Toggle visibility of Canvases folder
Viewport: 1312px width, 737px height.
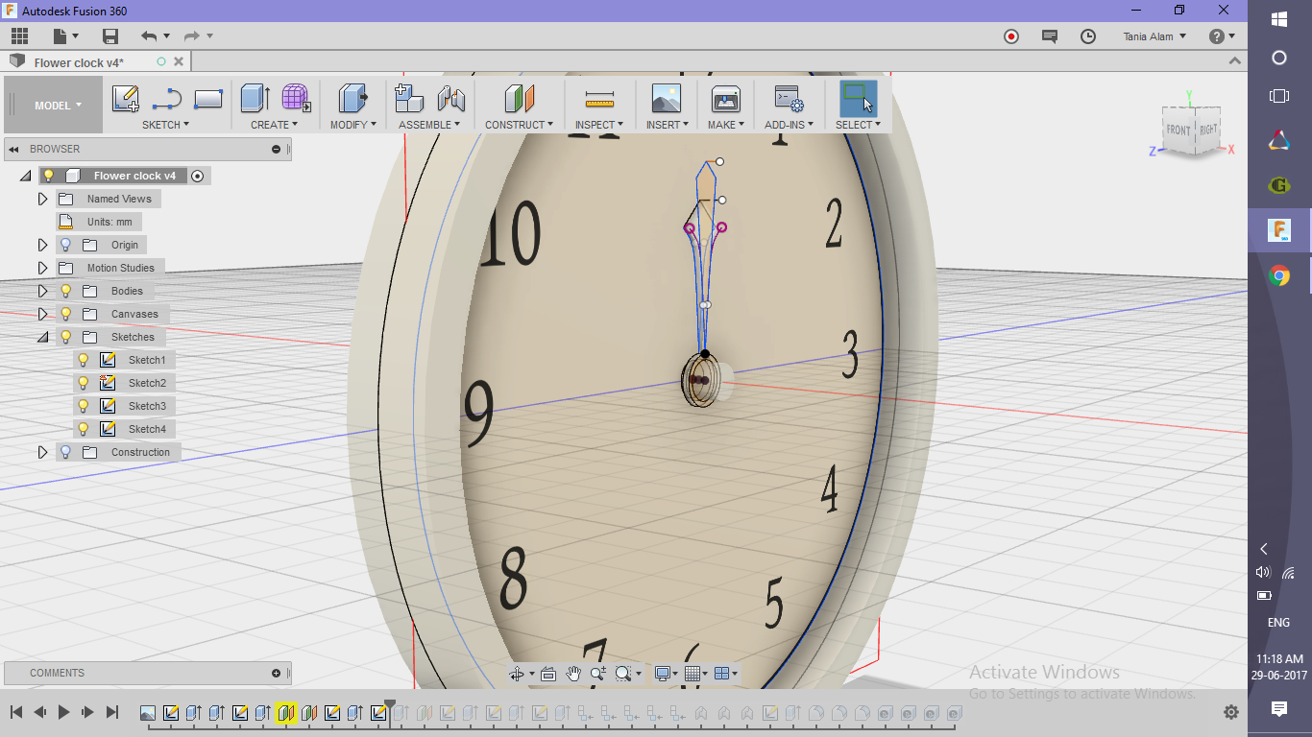pos(66,314)
